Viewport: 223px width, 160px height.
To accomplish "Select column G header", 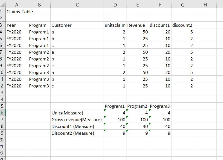I will click(x=183, y=5).
